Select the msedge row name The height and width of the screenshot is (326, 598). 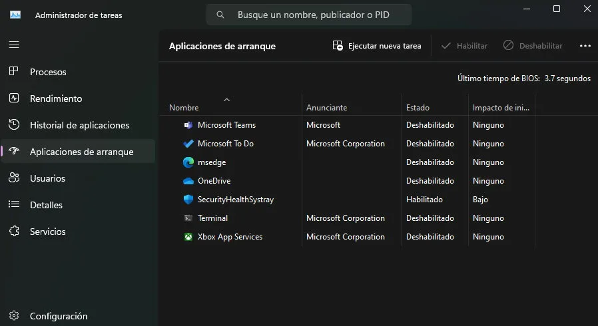point(212,162)
